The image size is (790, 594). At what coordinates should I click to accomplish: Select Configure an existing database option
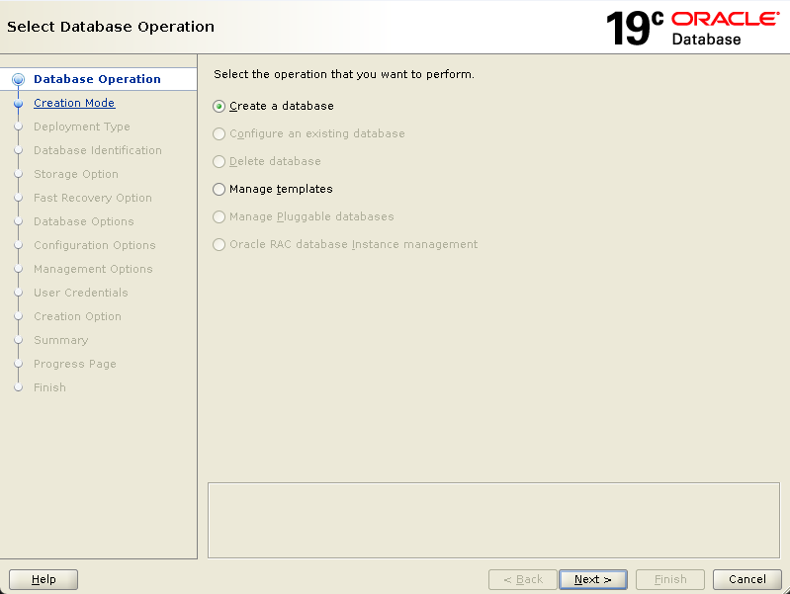(x=308, y=133)
